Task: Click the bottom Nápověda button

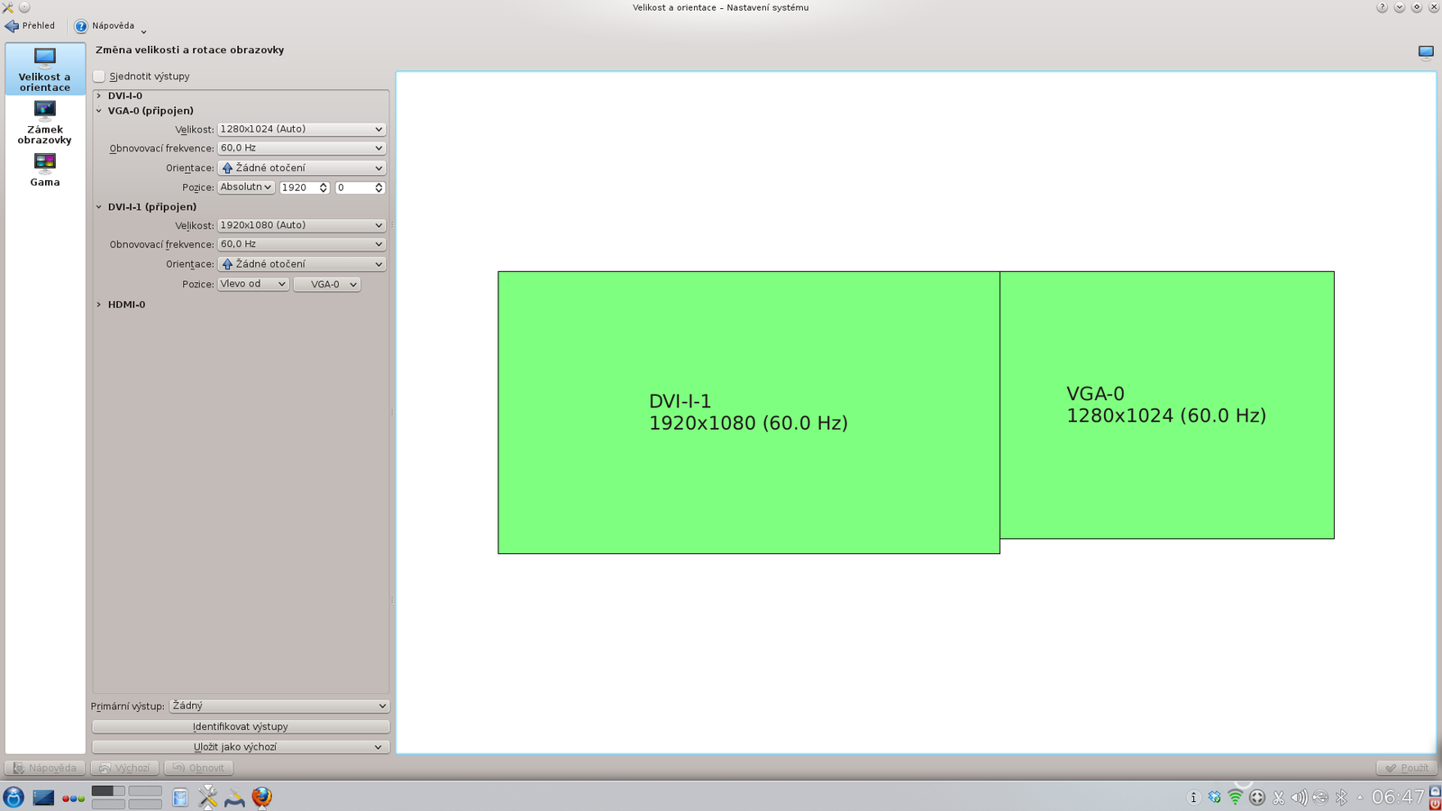Action: coord(45,768)
